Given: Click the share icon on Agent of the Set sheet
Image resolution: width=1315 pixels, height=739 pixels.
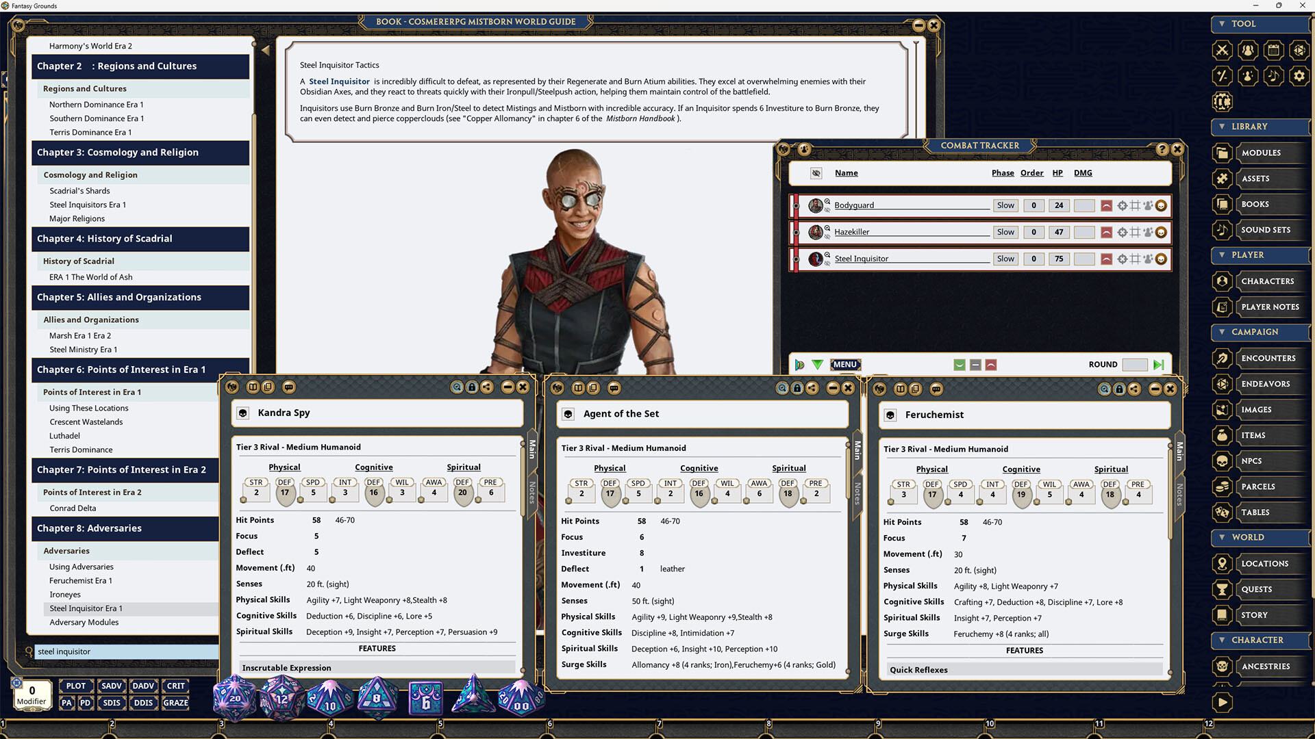Looking at the screenshot, I should coord(812,388).
